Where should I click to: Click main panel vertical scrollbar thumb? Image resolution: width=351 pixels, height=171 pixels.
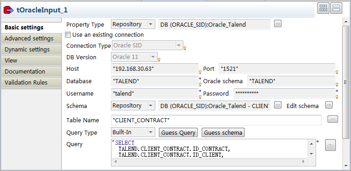tap(345, 82)
